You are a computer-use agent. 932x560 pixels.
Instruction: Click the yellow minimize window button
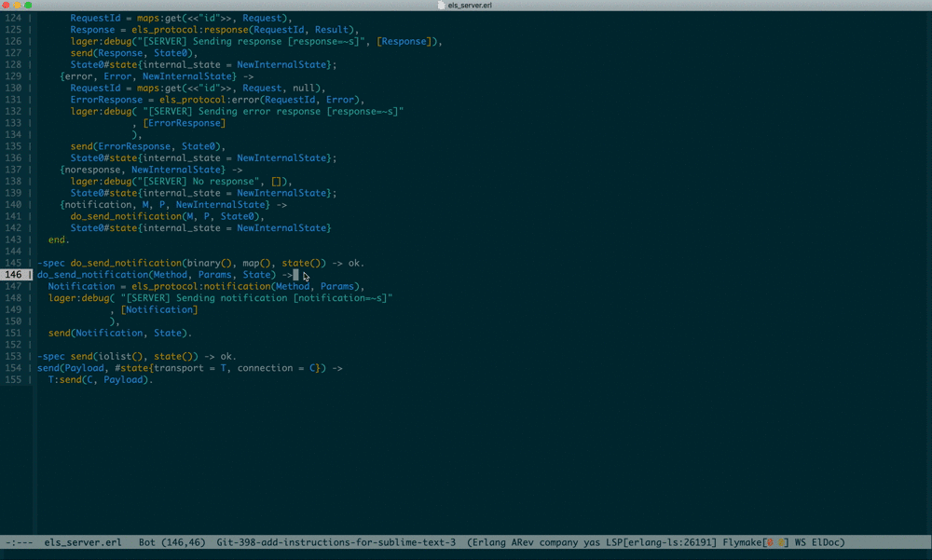(17, 6)
